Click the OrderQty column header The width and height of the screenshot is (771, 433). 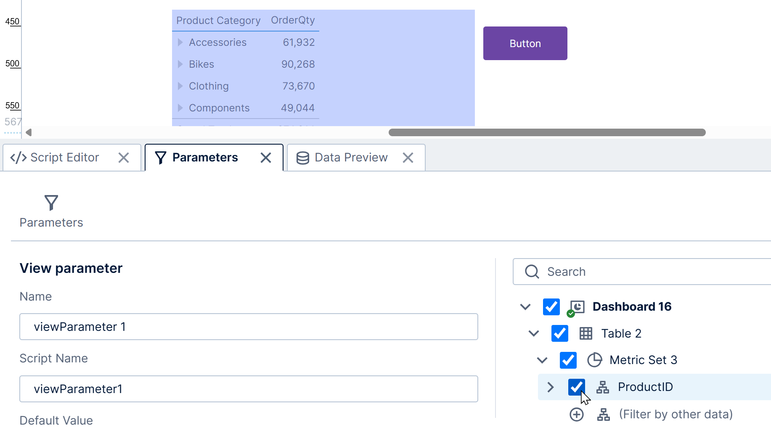(x=293, y=20)
